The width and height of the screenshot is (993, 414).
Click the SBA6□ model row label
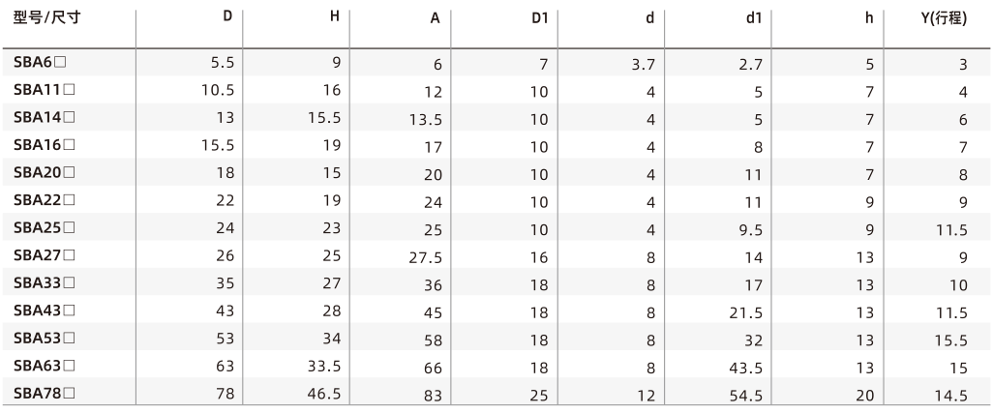tap(40, 62)
